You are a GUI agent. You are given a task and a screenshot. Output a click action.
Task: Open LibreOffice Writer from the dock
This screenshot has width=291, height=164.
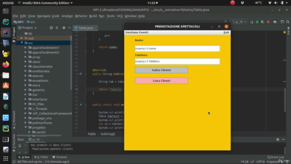[x=5, y=97]
